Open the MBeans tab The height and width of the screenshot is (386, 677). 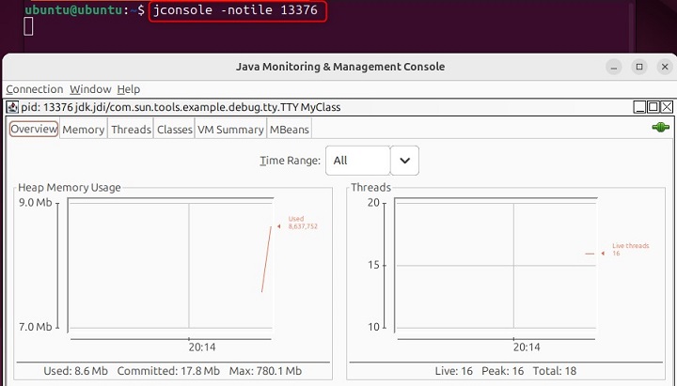click(290, 130)
